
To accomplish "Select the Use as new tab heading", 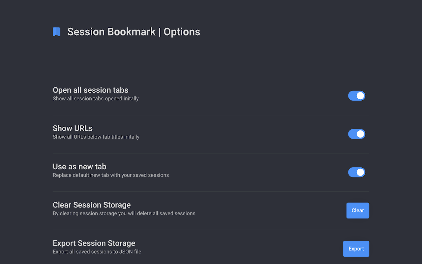I will (x=79, y=167).
